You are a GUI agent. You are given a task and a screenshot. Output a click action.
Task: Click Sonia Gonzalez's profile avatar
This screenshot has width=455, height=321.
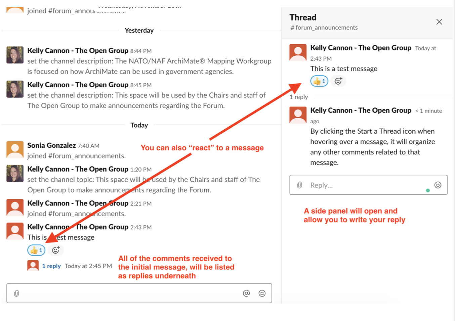15,149
